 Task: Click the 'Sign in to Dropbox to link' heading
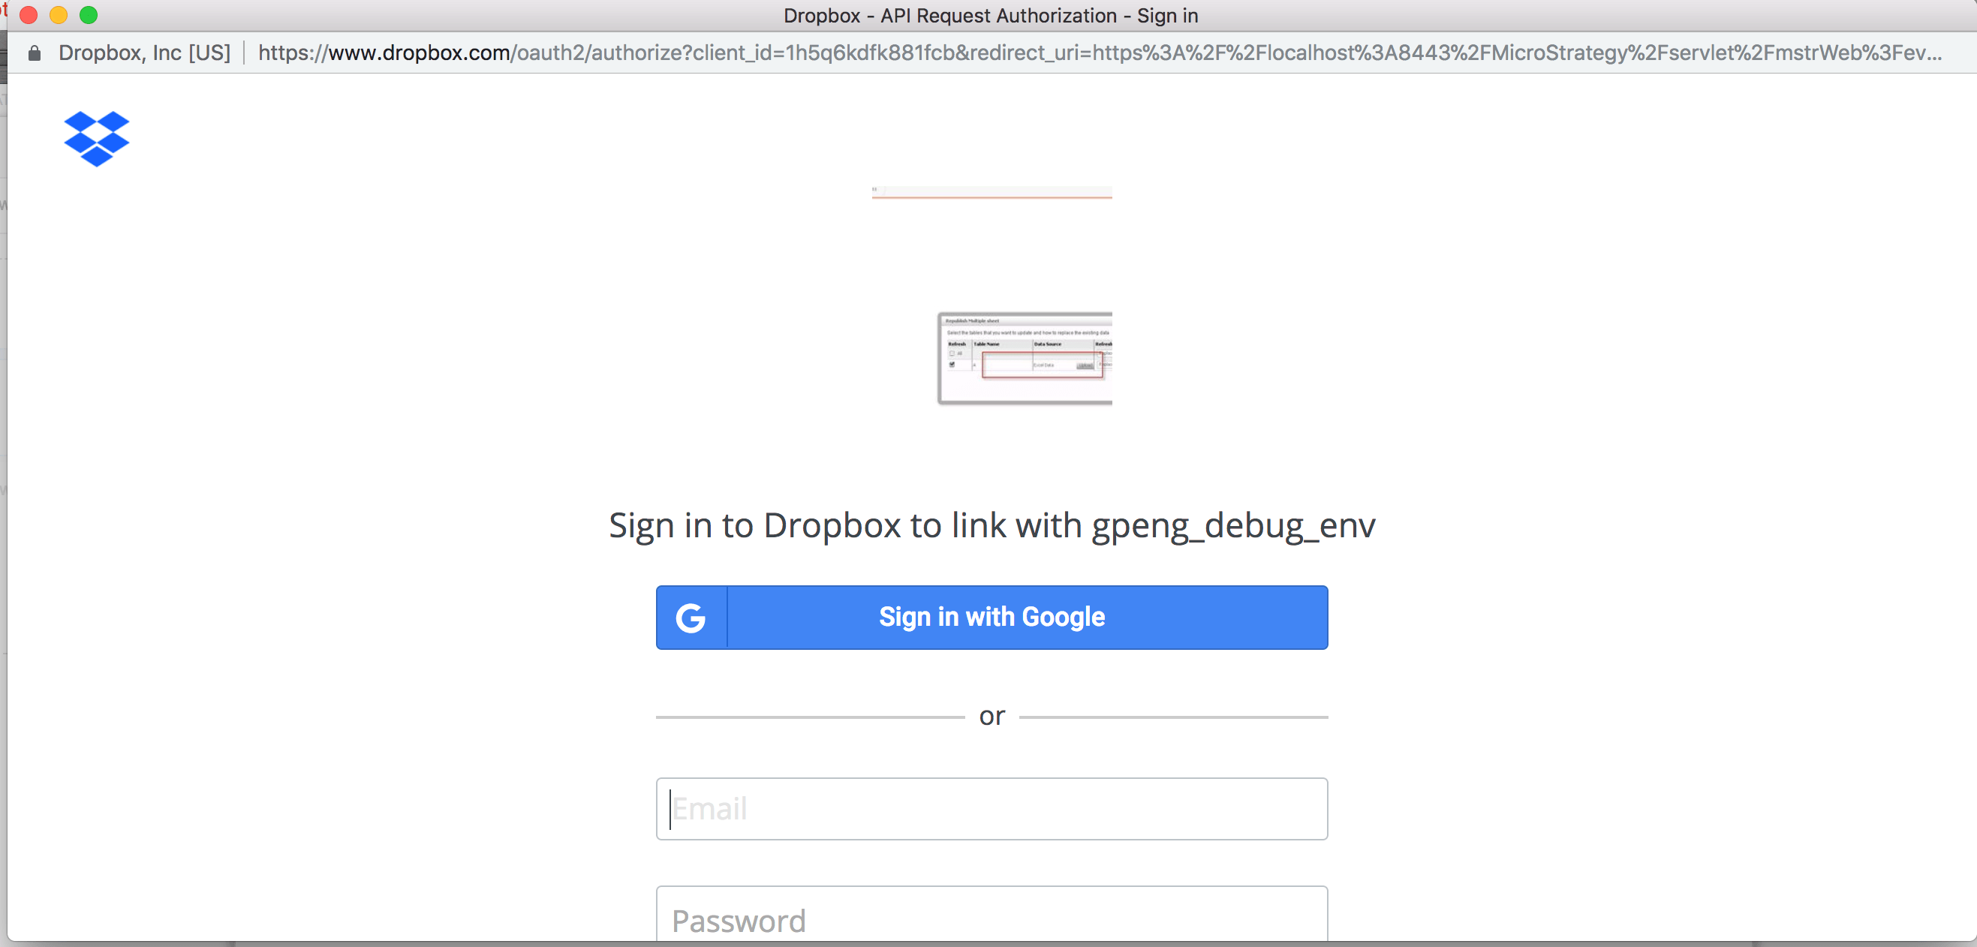point(992,527)
